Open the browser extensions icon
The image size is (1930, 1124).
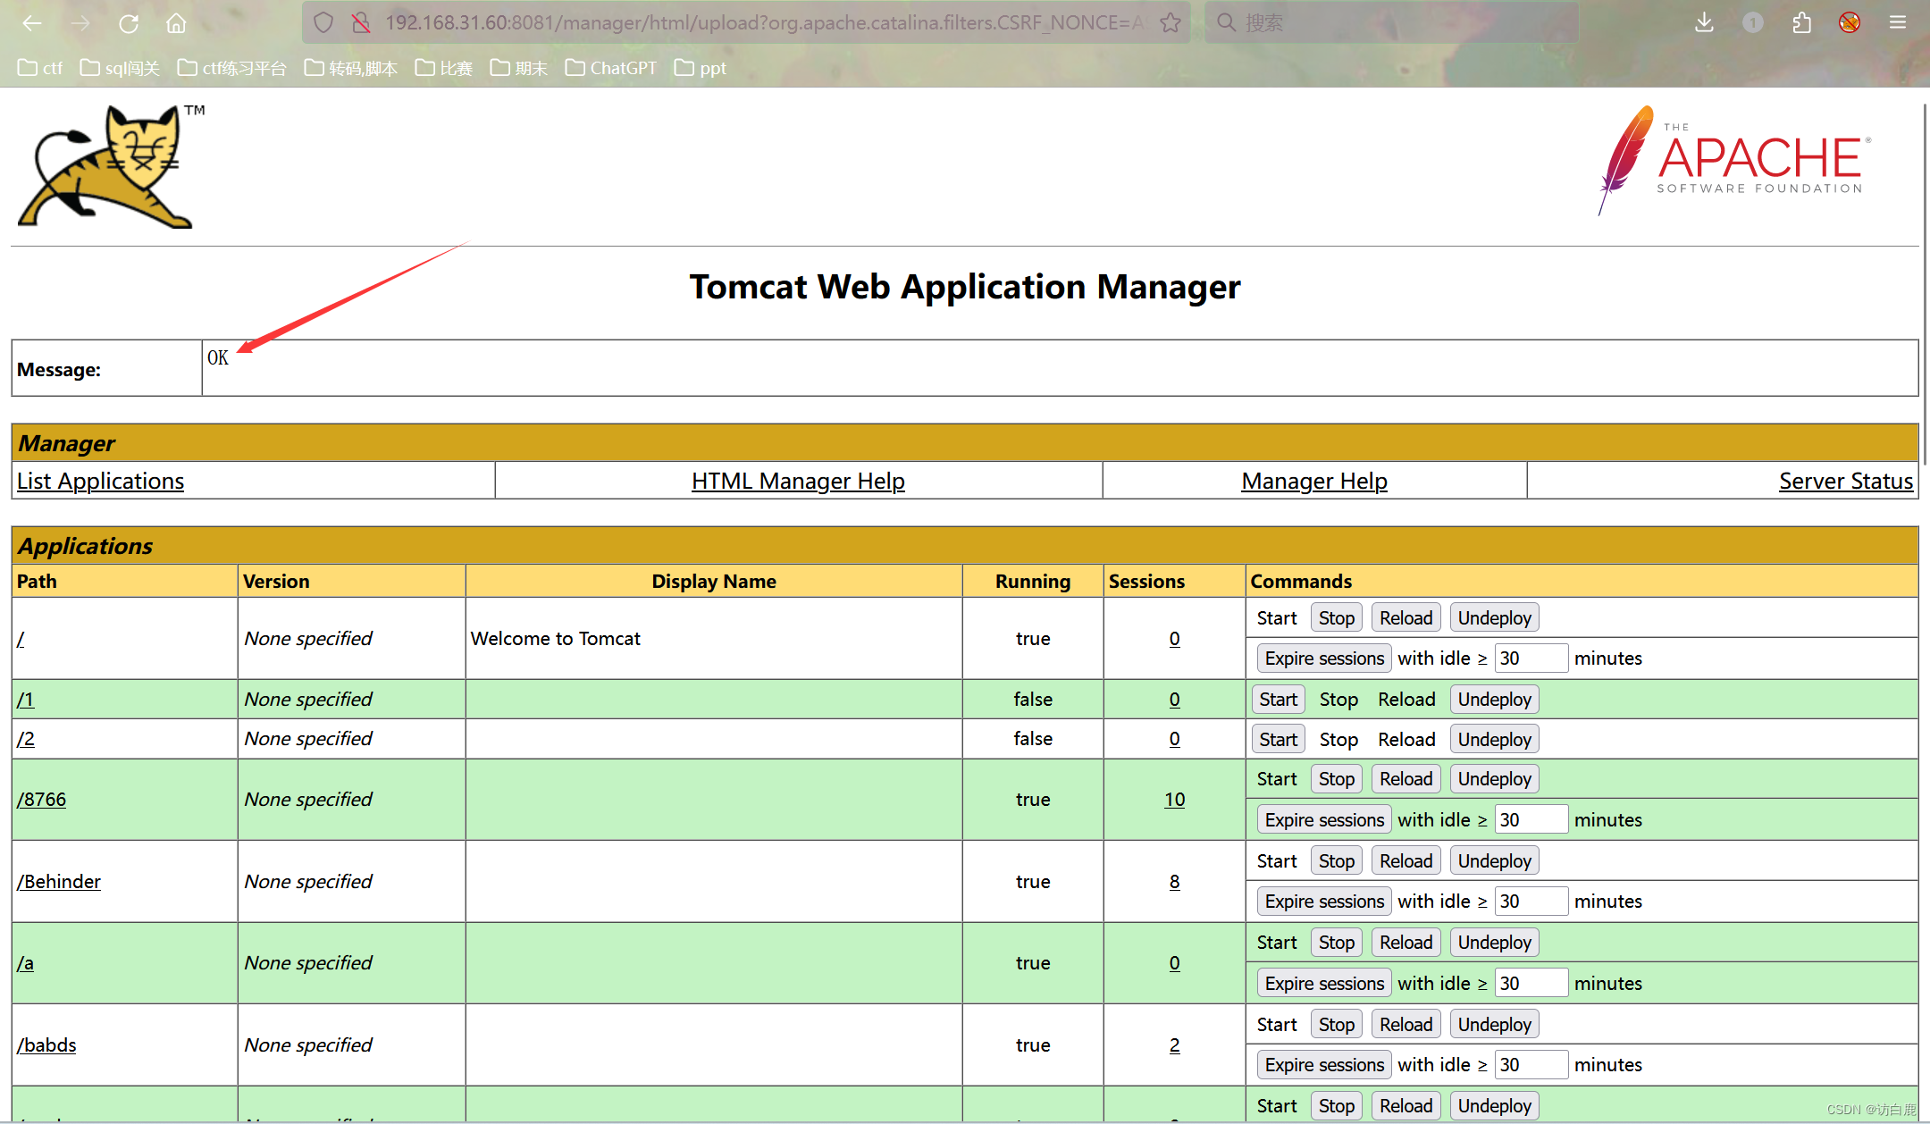pyautogui.click(x=1801, y=22)
